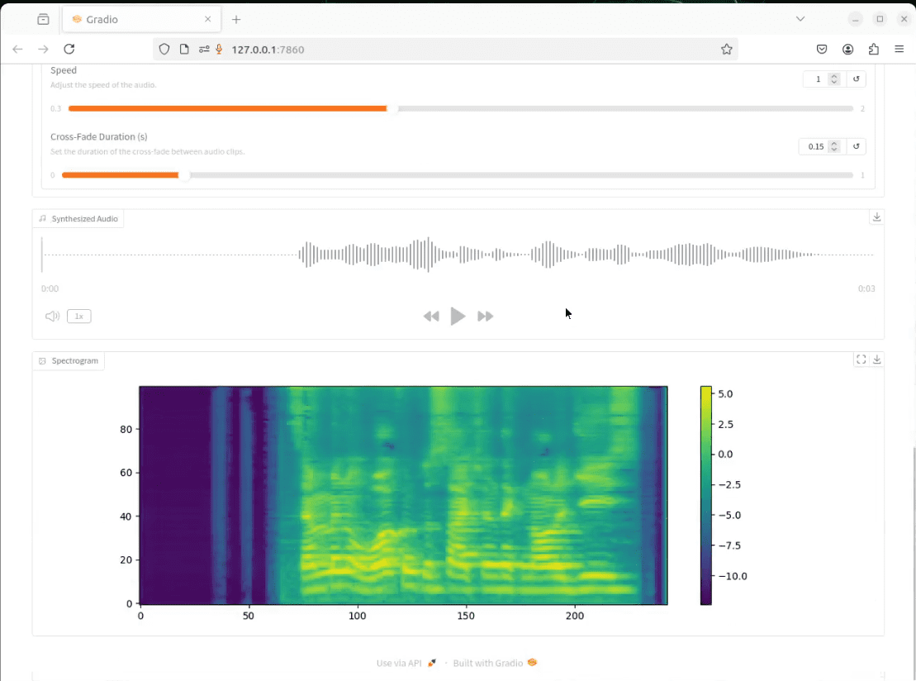Image resolution: width=916 pixels, height=681 pixels.
Task: Decrement the Cross-Fade Duration stepper
Action: [x=833, y=150]
